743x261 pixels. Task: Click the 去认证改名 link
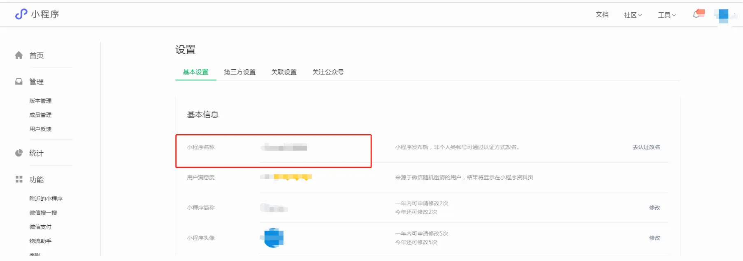646,147
